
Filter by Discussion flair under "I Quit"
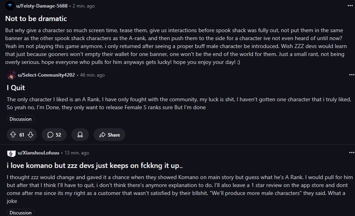21,119
